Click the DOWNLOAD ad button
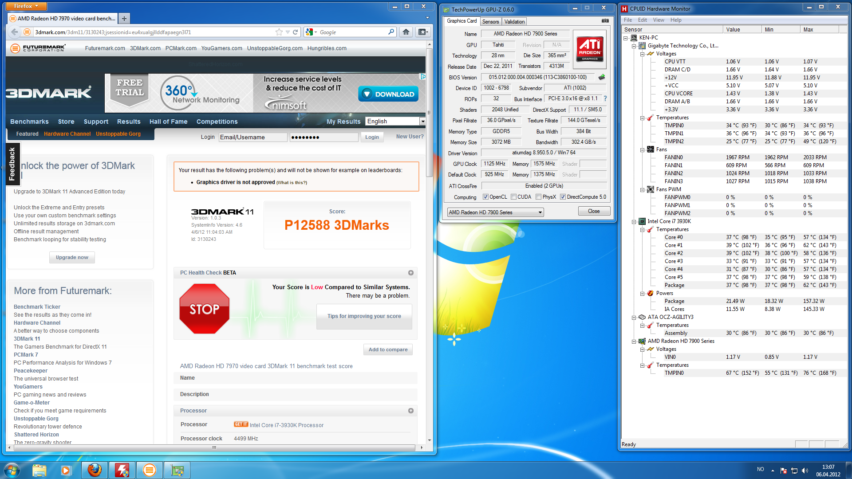Screen dimensions: 852x479 point(388,94)
